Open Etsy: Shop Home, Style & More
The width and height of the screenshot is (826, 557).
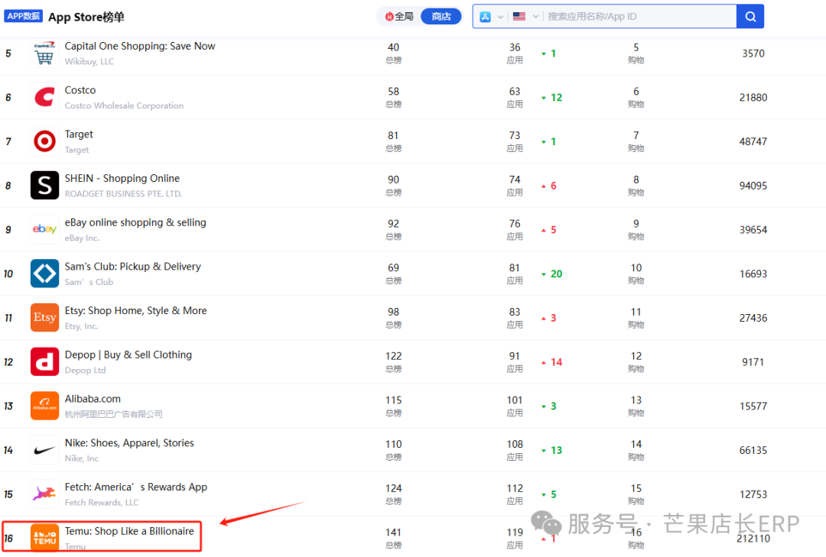tap(136, 311)
